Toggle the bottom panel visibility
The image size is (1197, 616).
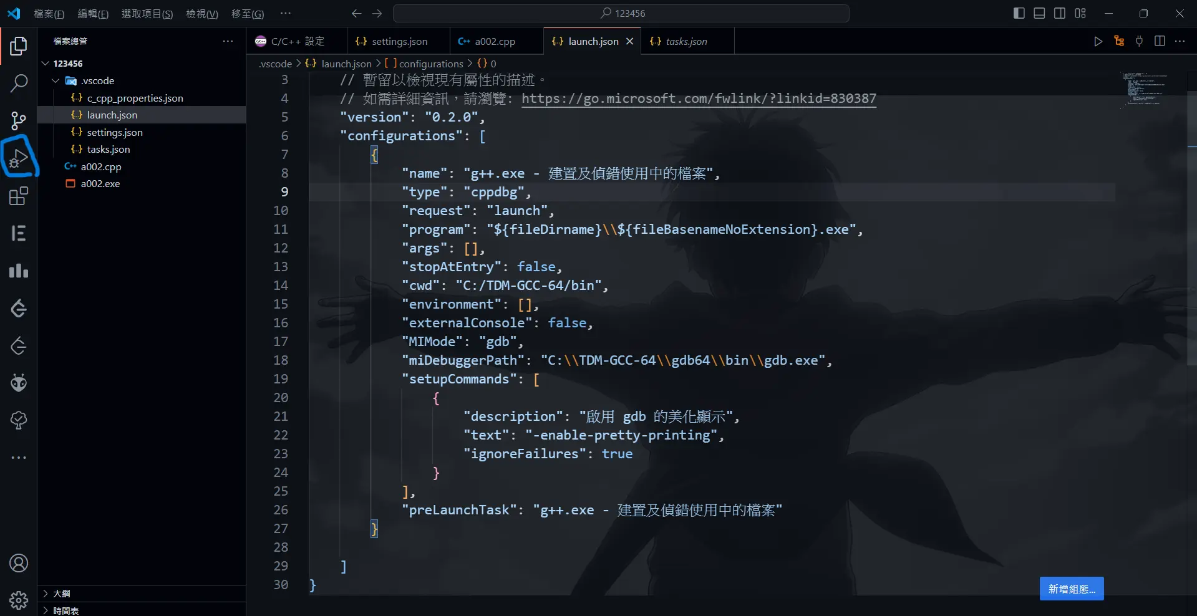[x=1039, y=13]
